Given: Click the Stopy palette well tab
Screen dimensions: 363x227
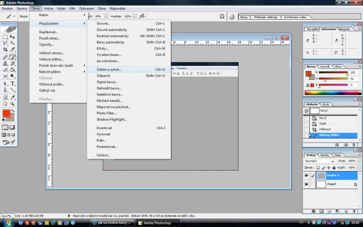Looking at the screenshot, I should [244, 17].
